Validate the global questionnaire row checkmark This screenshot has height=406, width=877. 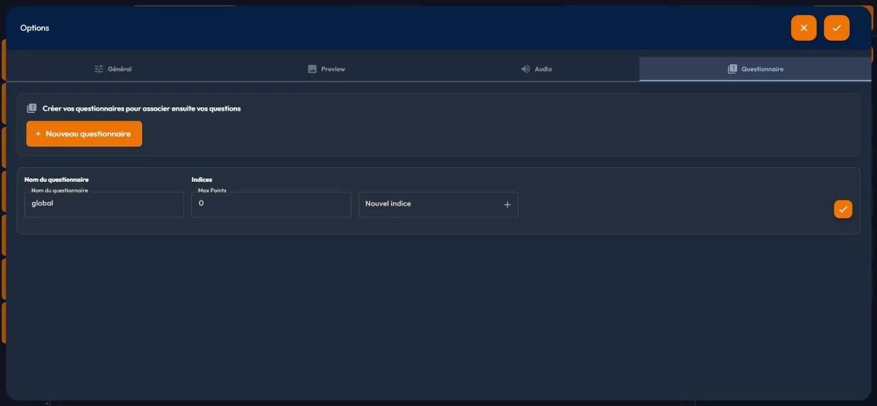click(843, 209)
